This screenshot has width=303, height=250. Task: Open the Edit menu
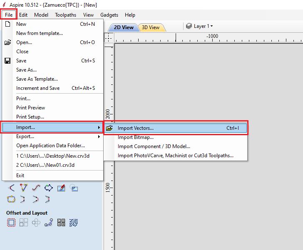click(23, 15)
